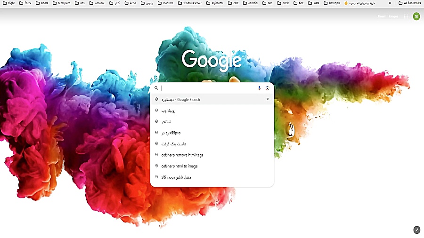This screenshot has width=424, height=238.
Task: Open the plesk bookmarks folder
Action: (x=283, y=3)
